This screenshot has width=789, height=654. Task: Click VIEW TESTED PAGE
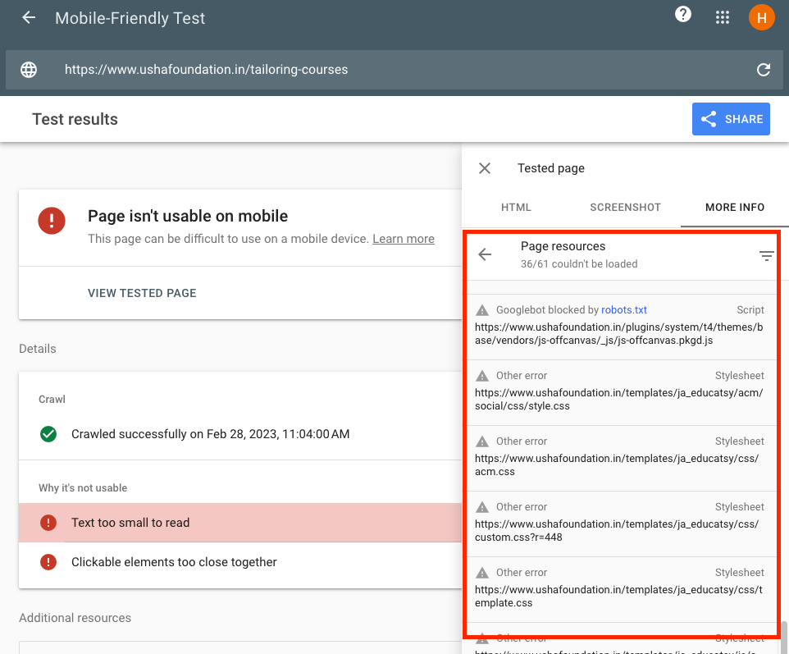coord(142,293)
